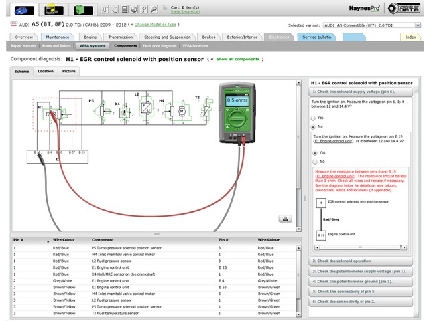
Task: Click the glove/hand toolbar icon
Action: tap(115, 9)
